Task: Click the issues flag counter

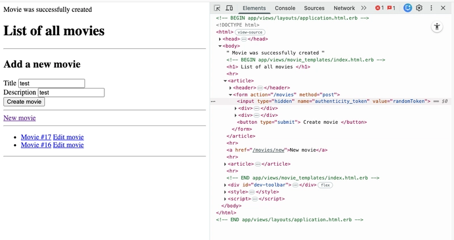Action: (x=391, y=8)
